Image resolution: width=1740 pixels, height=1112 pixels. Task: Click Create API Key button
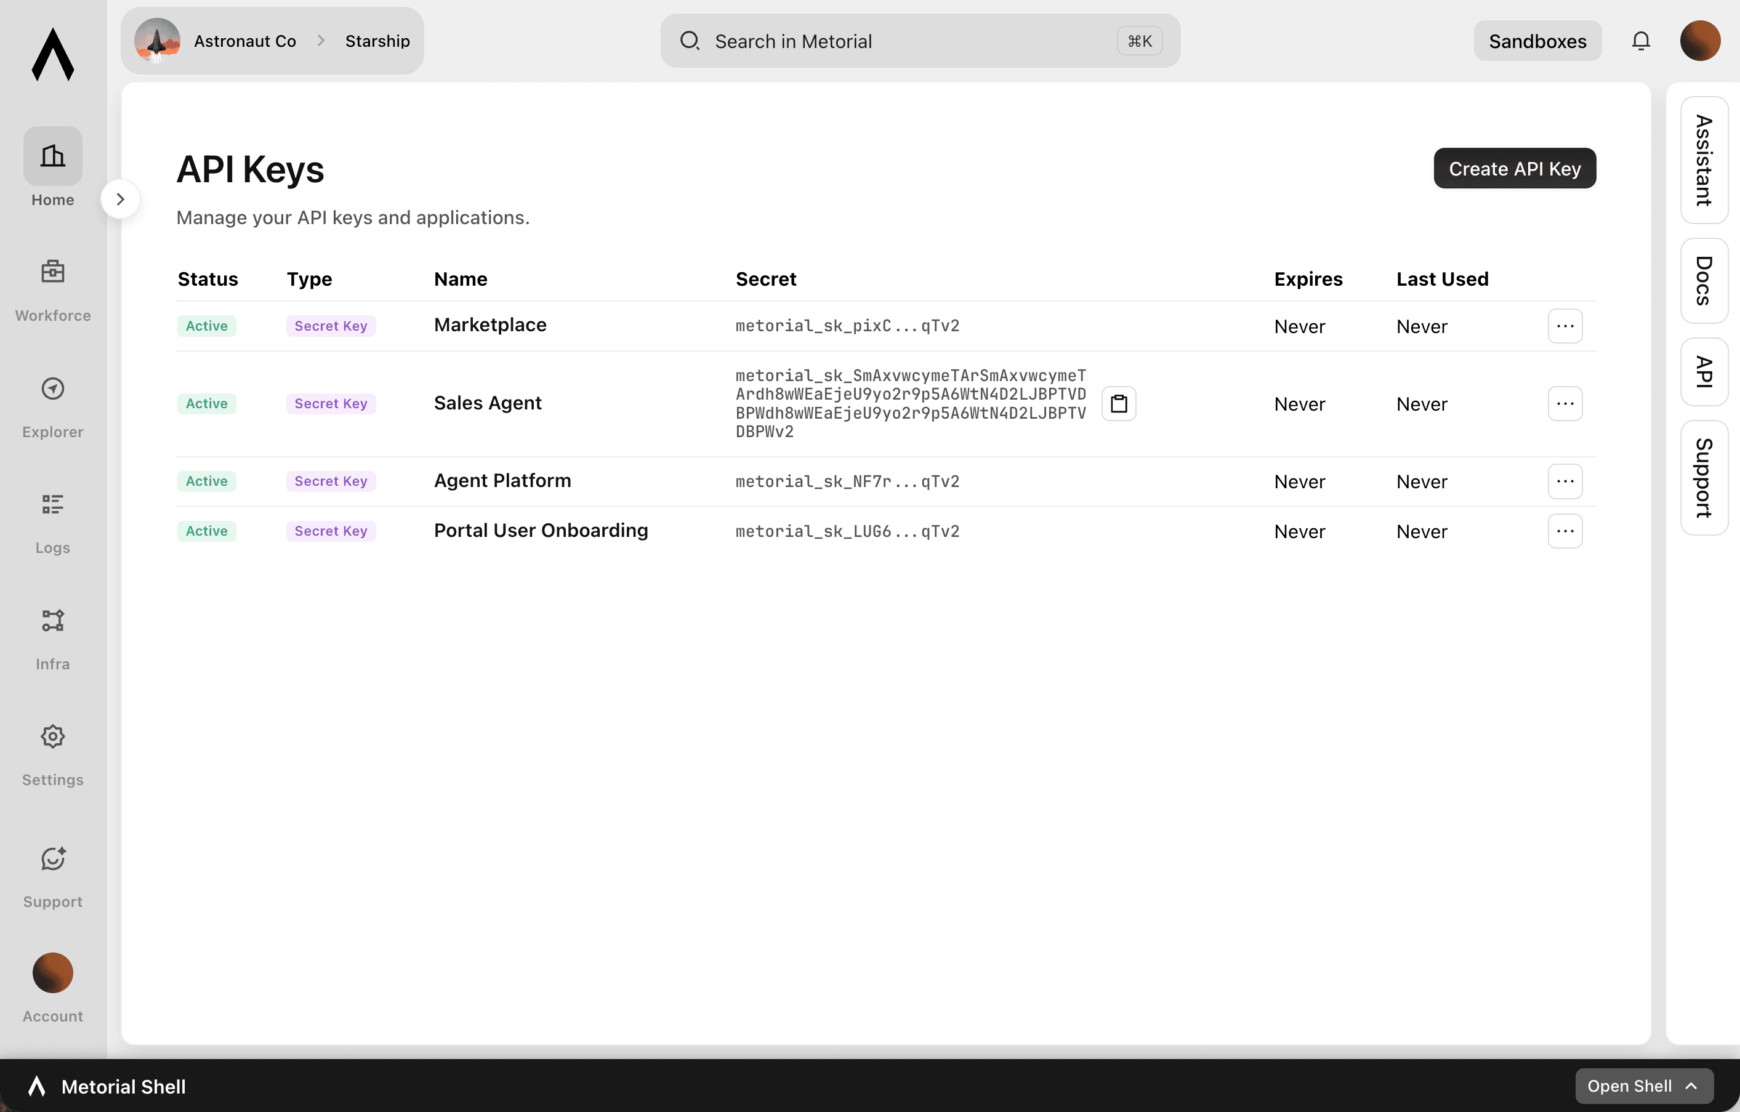pyautogui.click(x=1515, y=168)
